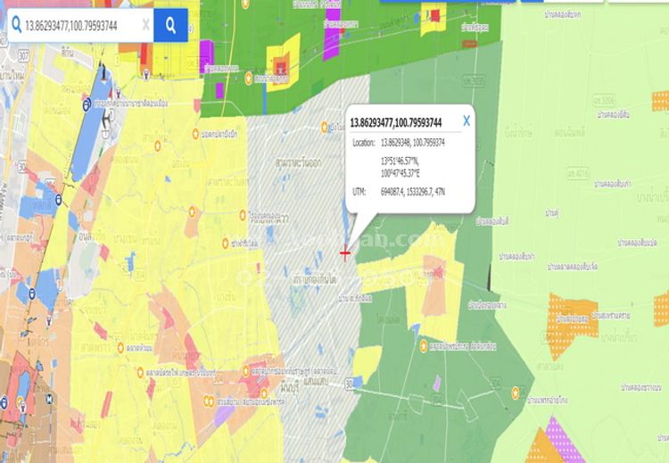Click the magnifier icon inside search field
The image size is (669, 463).
16,25
